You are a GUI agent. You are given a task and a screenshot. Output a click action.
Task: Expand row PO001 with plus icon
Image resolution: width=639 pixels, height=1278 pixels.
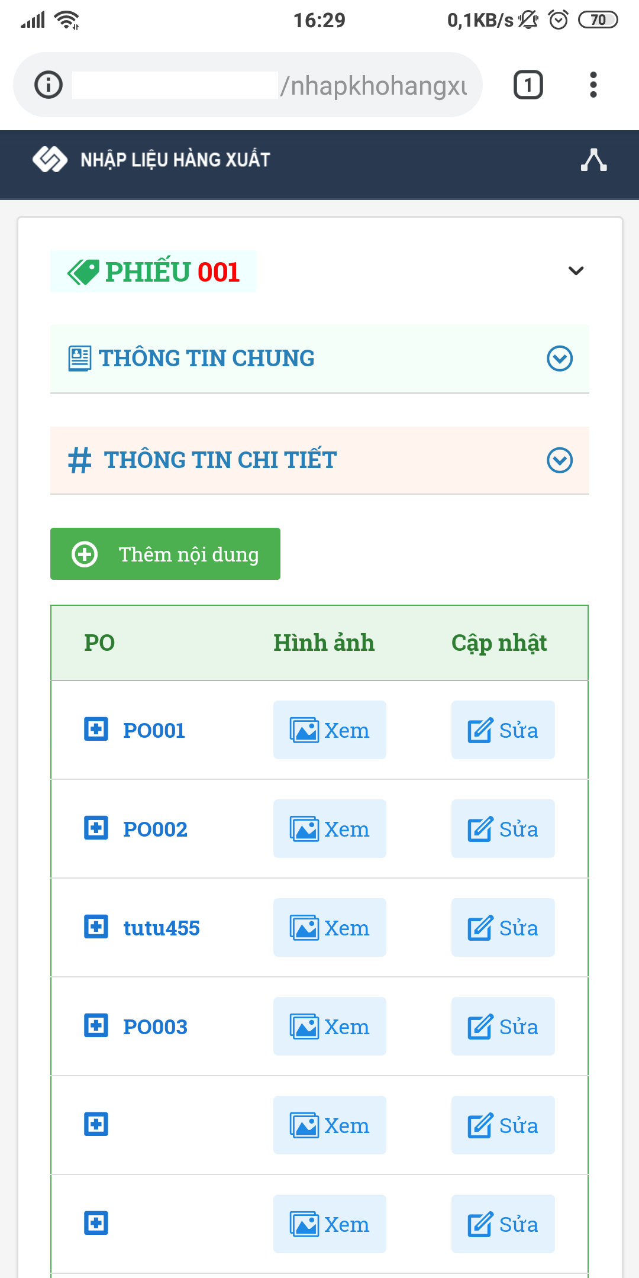click(96, 729)
